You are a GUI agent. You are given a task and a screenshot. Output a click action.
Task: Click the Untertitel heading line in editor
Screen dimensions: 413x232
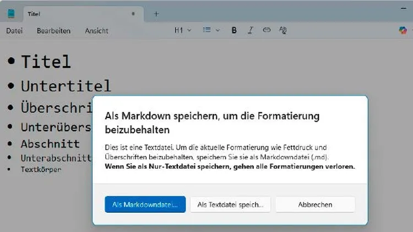[x=66, y=85]
